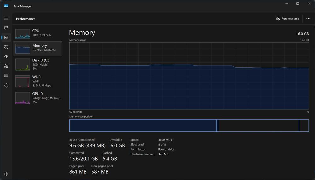Click the In use value 9.6 GB (439 MB)
315x180 pixels.
pyautogui.click(x=87, y=146)
